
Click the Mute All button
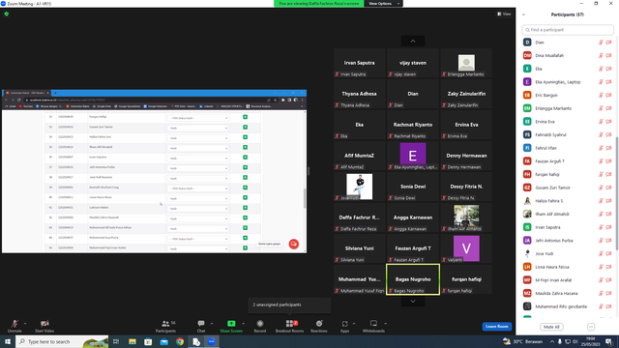click(x=551, y=327)
